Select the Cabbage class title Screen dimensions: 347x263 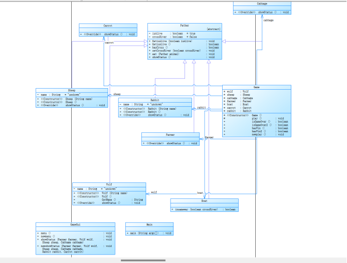(262, 4)
